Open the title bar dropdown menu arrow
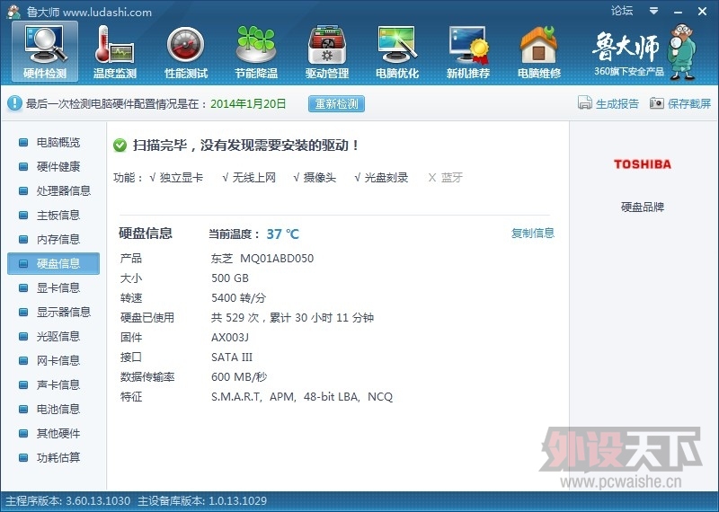The height and width of the screenshot is (512, 719). click(x=654, y=11)
